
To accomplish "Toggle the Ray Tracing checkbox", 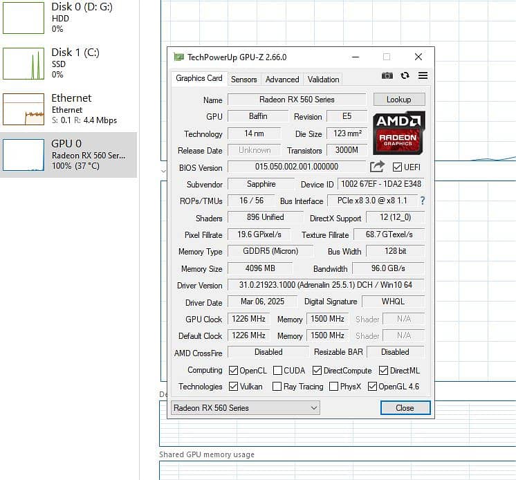I will click(277, 386).
